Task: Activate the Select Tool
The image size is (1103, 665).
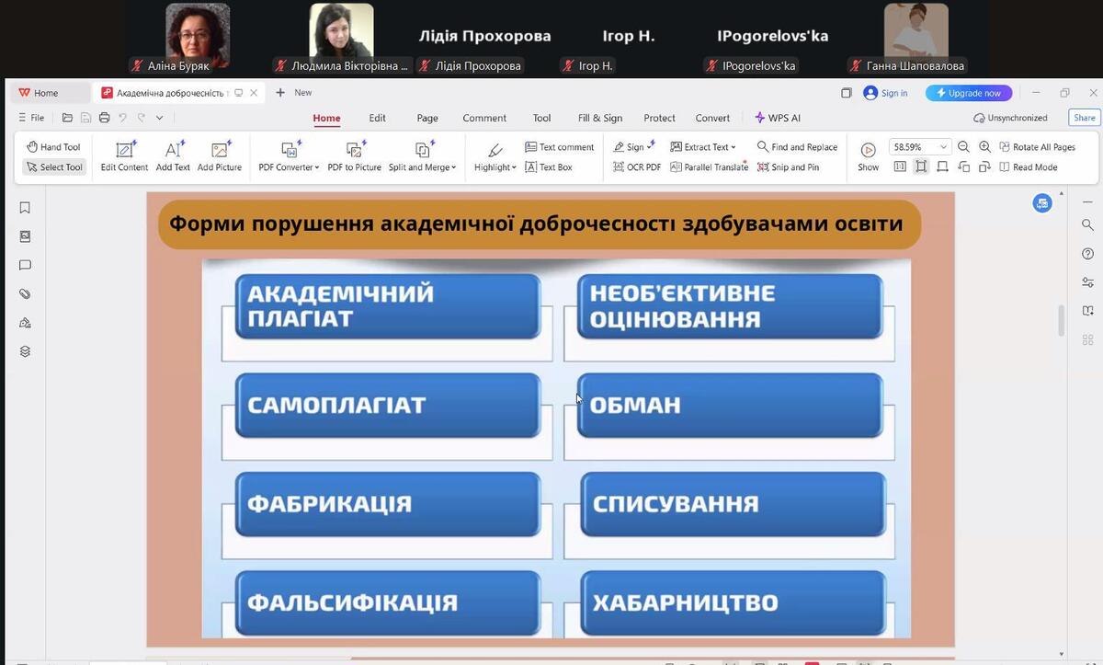Action: pos(54,167)
